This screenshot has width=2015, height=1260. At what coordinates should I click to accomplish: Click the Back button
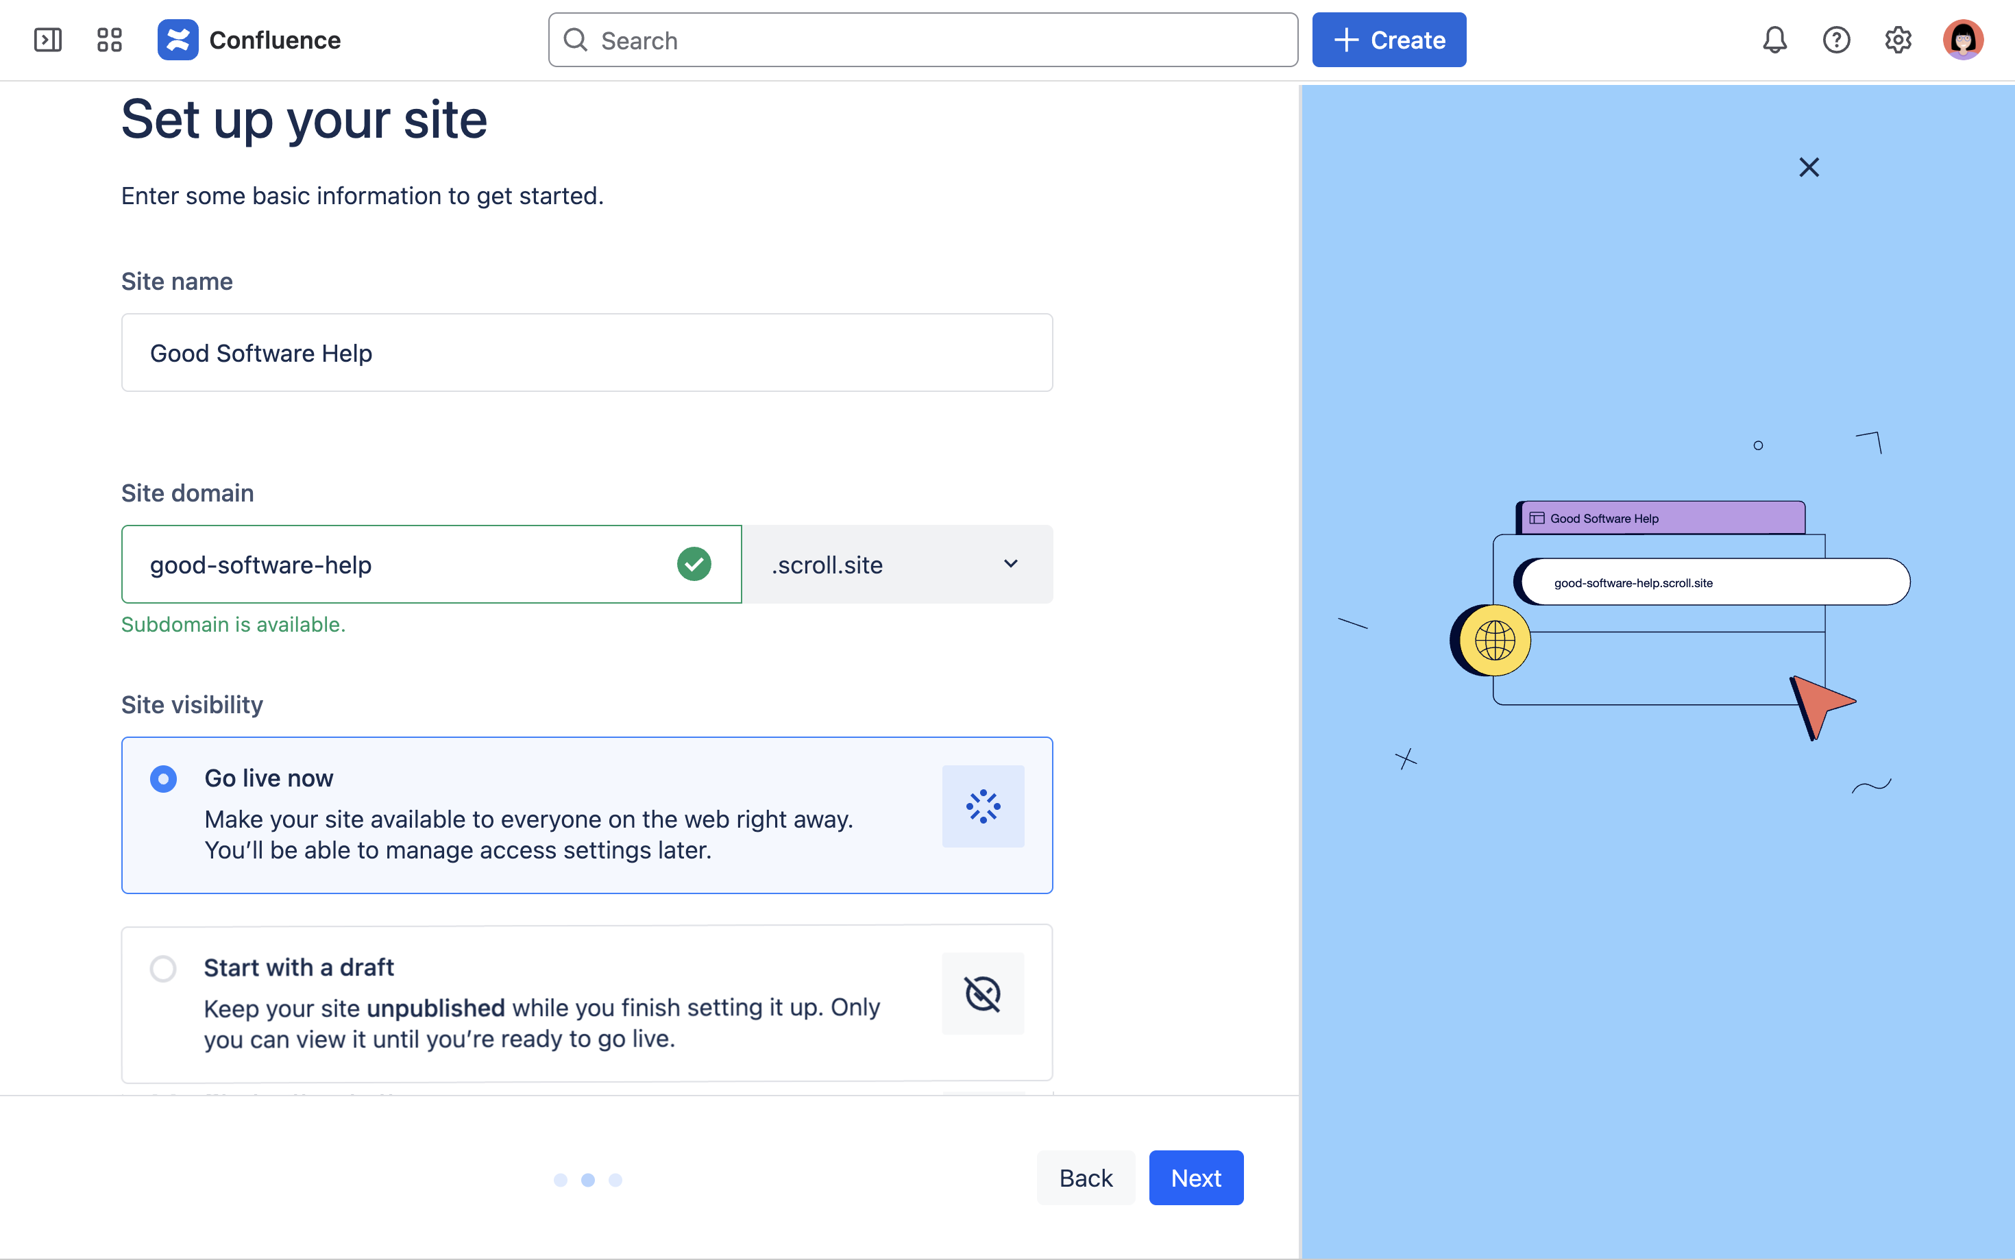[1085, 1178]
